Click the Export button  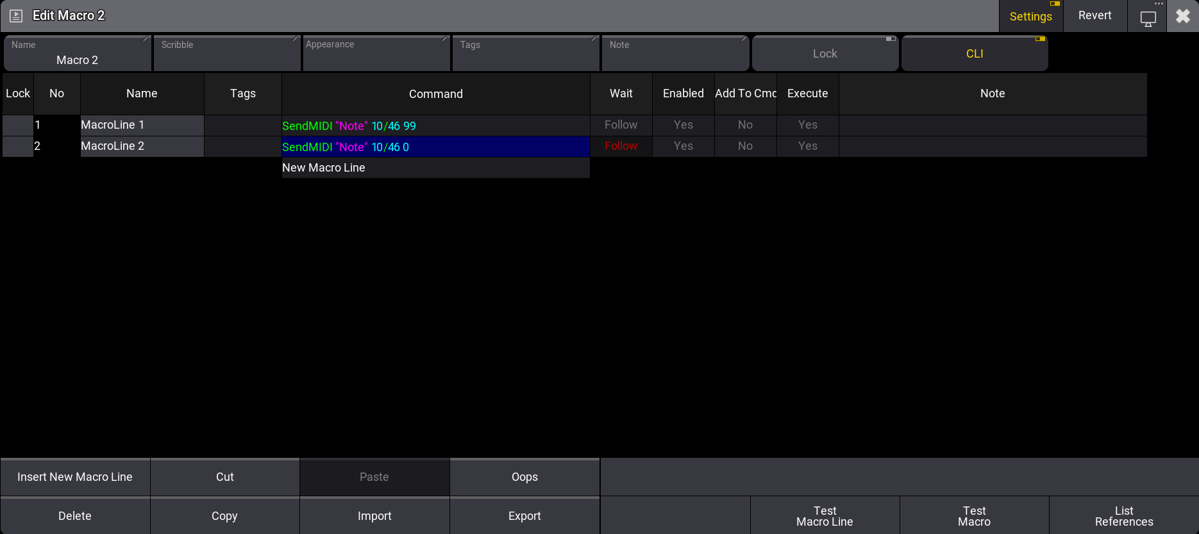pos(524,516)
